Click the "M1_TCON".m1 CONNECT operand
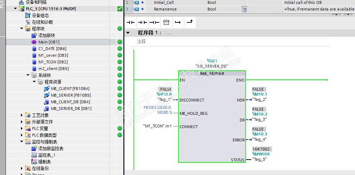 (157, 126)
